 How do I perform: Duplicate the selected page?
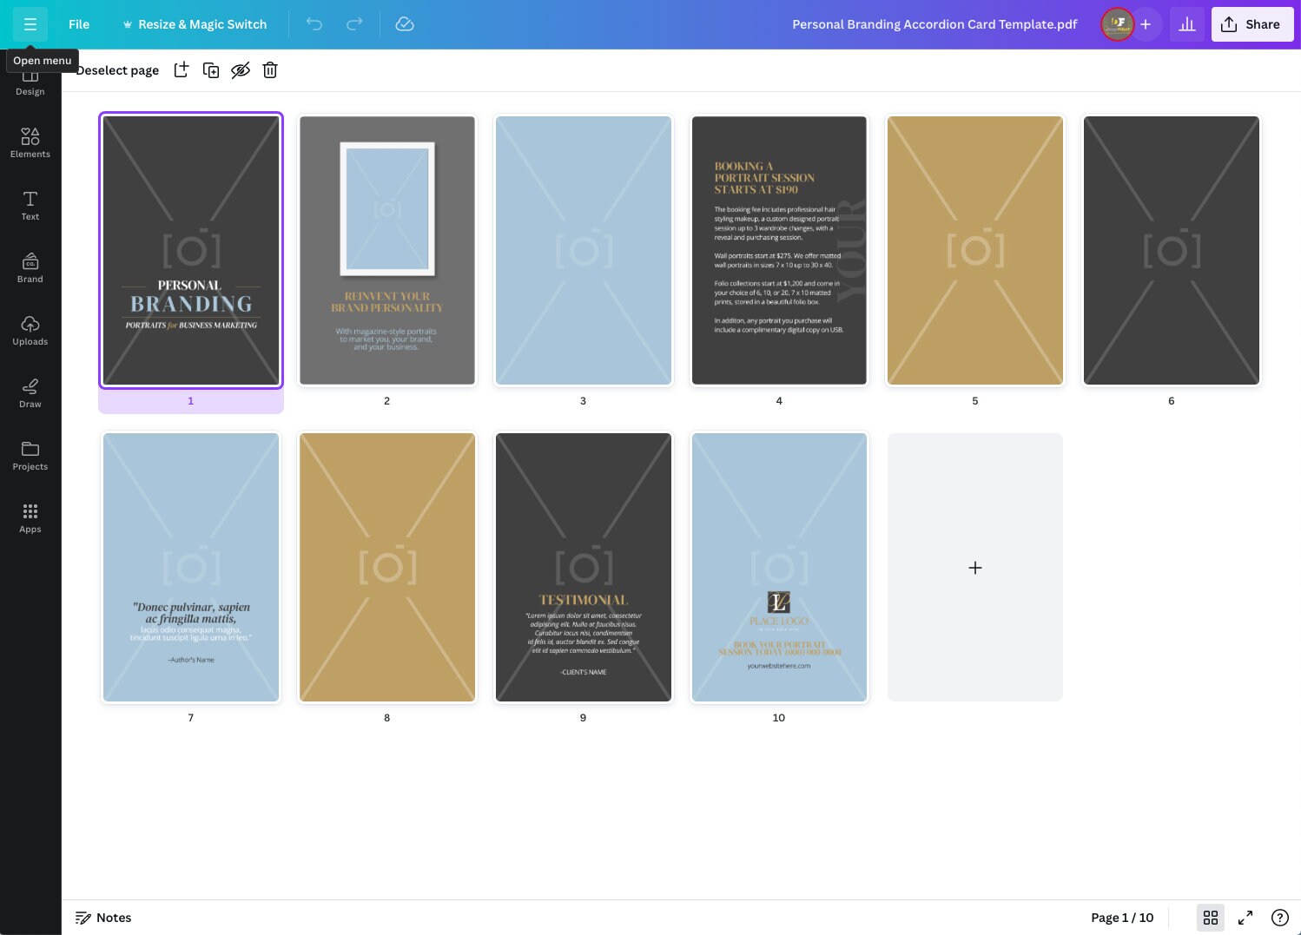click(211, 70)
